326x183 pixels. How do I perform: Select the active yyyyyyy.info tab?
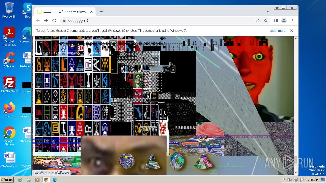coord(65,12)
